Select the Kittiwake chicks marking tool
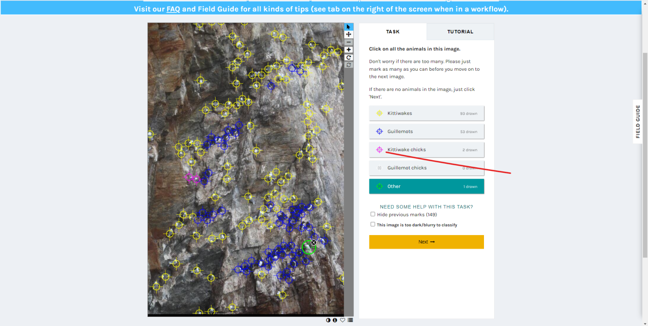The image size is (648, 326). (426, 150)
